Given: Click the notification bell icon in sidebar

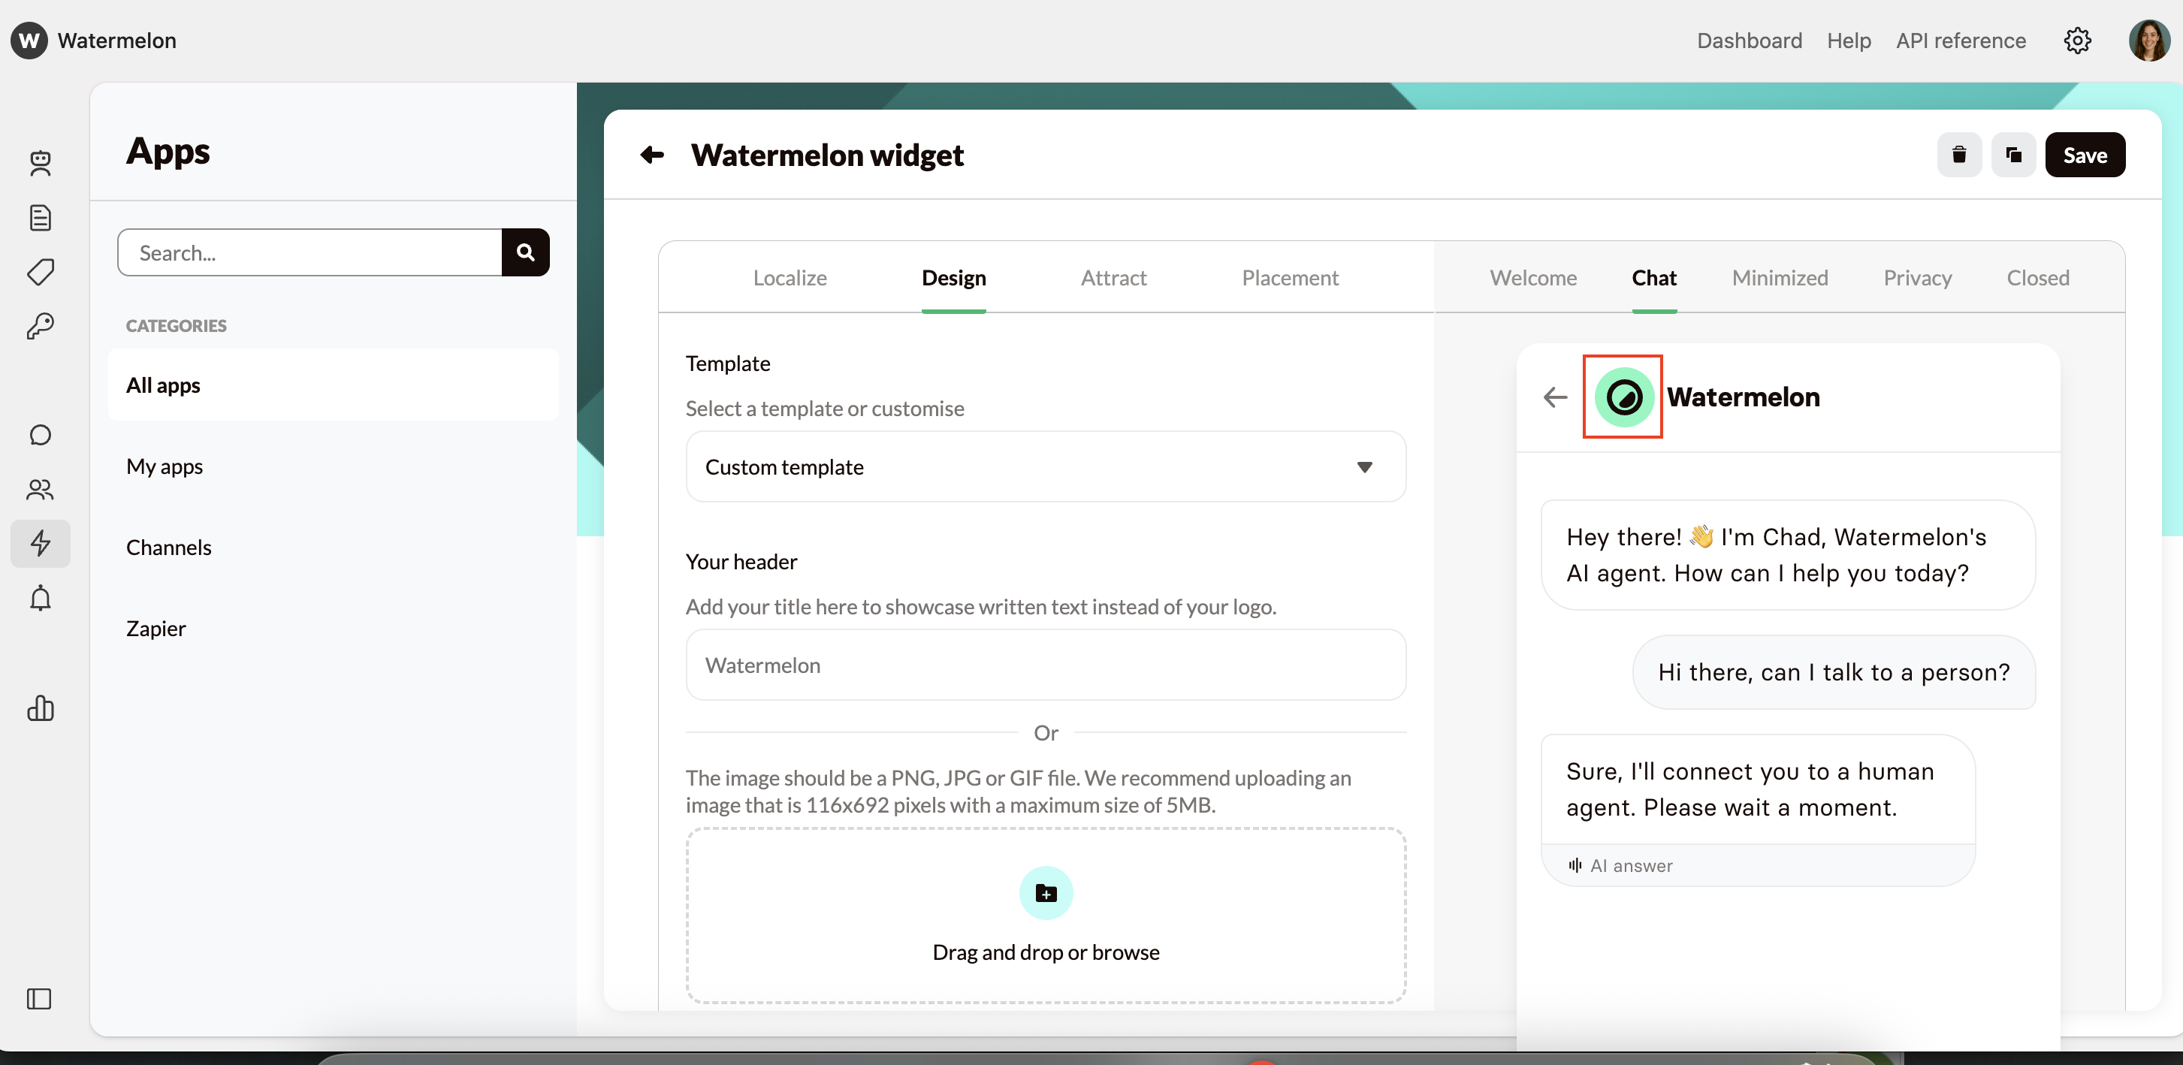Looking at the screenshot, I should click(40, 598).
